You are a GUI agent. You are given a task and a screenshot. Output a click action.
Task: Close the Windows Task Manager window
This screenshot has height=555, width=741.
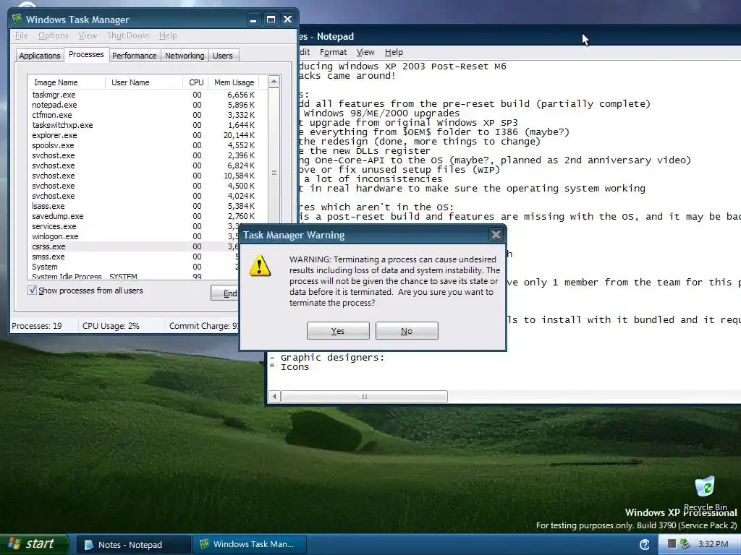tap(288, 20)
